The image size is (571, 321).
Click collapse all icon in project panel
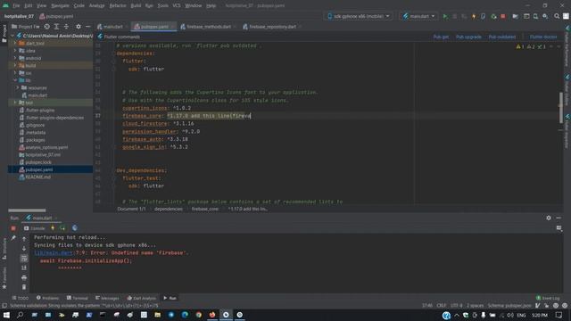tap(66, 27)
